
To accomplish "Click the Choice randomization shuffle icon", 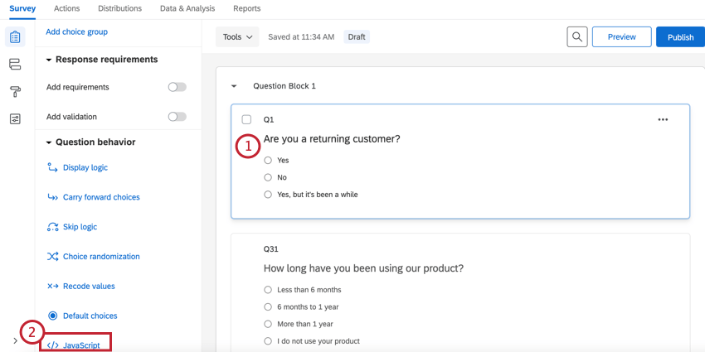I will click(52, 257).
